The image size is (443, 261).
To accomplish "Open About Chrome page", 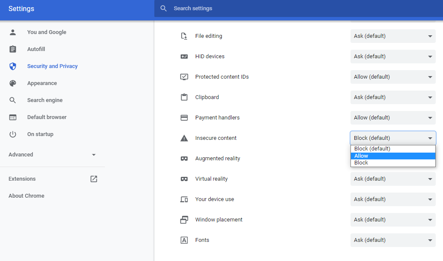I will tap(26, 196).
